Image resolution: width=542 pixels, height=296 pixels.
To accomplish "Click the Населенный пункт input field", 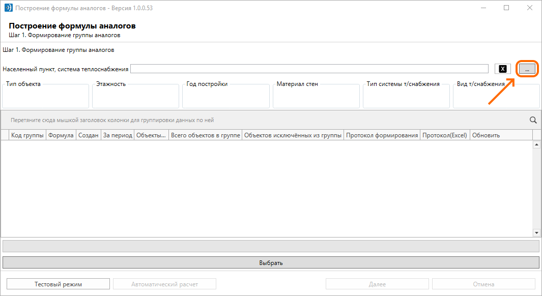I will point(309,69).
